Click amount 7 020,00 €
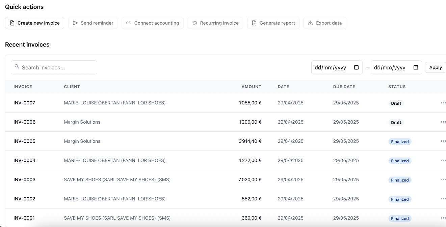The height and width of the screenshot is (227, 446). click(250, 180)
